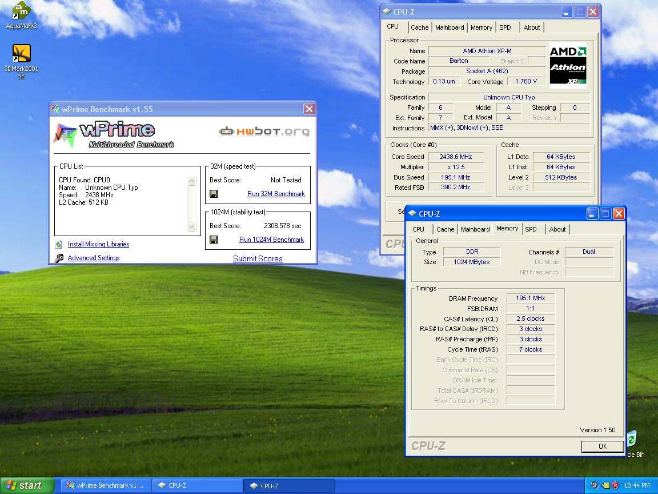The height and width of the screenshot is (494, 658).
Task: Click Submit Scores link
Action: pos(258,259)
